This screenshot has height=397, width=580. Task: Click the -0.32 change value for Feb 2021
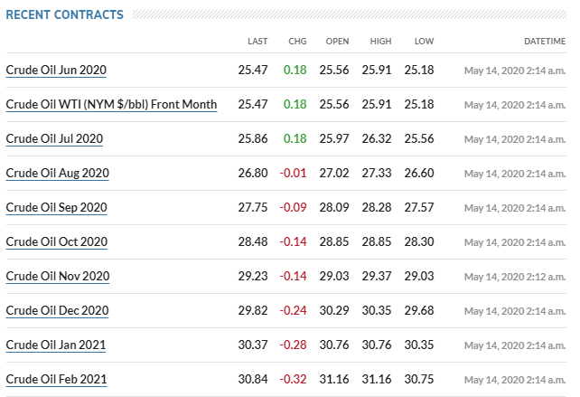pos(293,379)
